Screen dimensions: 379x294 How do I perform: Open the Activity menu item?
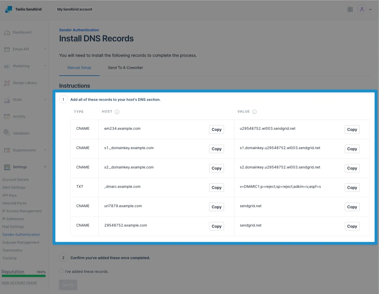coord(19,117)
